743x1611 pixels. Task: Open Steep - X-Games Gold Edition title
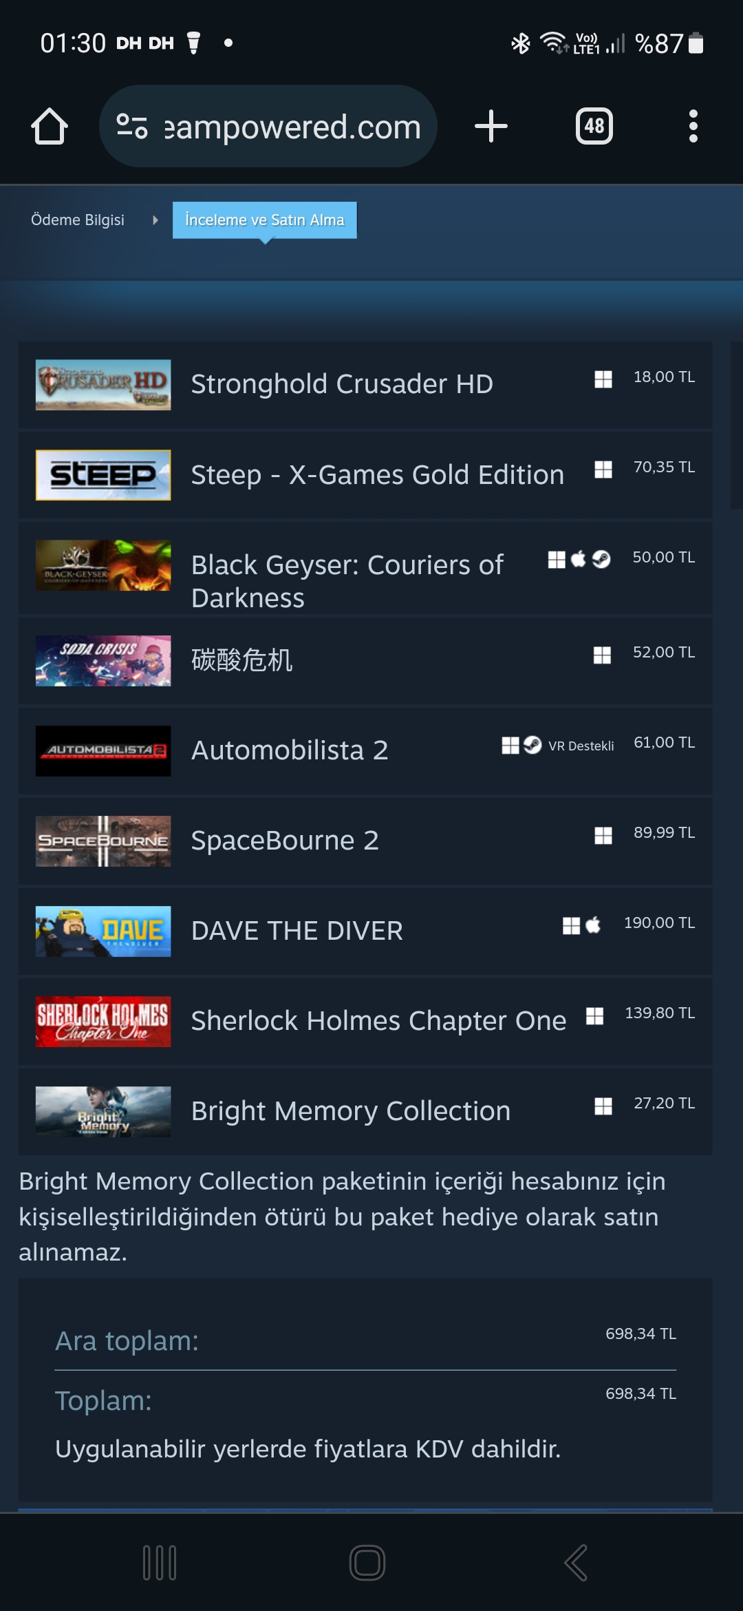click(x=377, y=475)
